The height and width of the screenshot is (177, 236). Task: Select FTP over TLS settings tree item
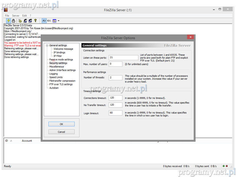point(61,84)
